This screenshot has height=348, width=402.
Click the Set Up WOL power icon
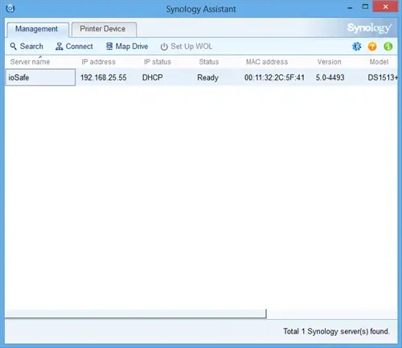point(164,47)
